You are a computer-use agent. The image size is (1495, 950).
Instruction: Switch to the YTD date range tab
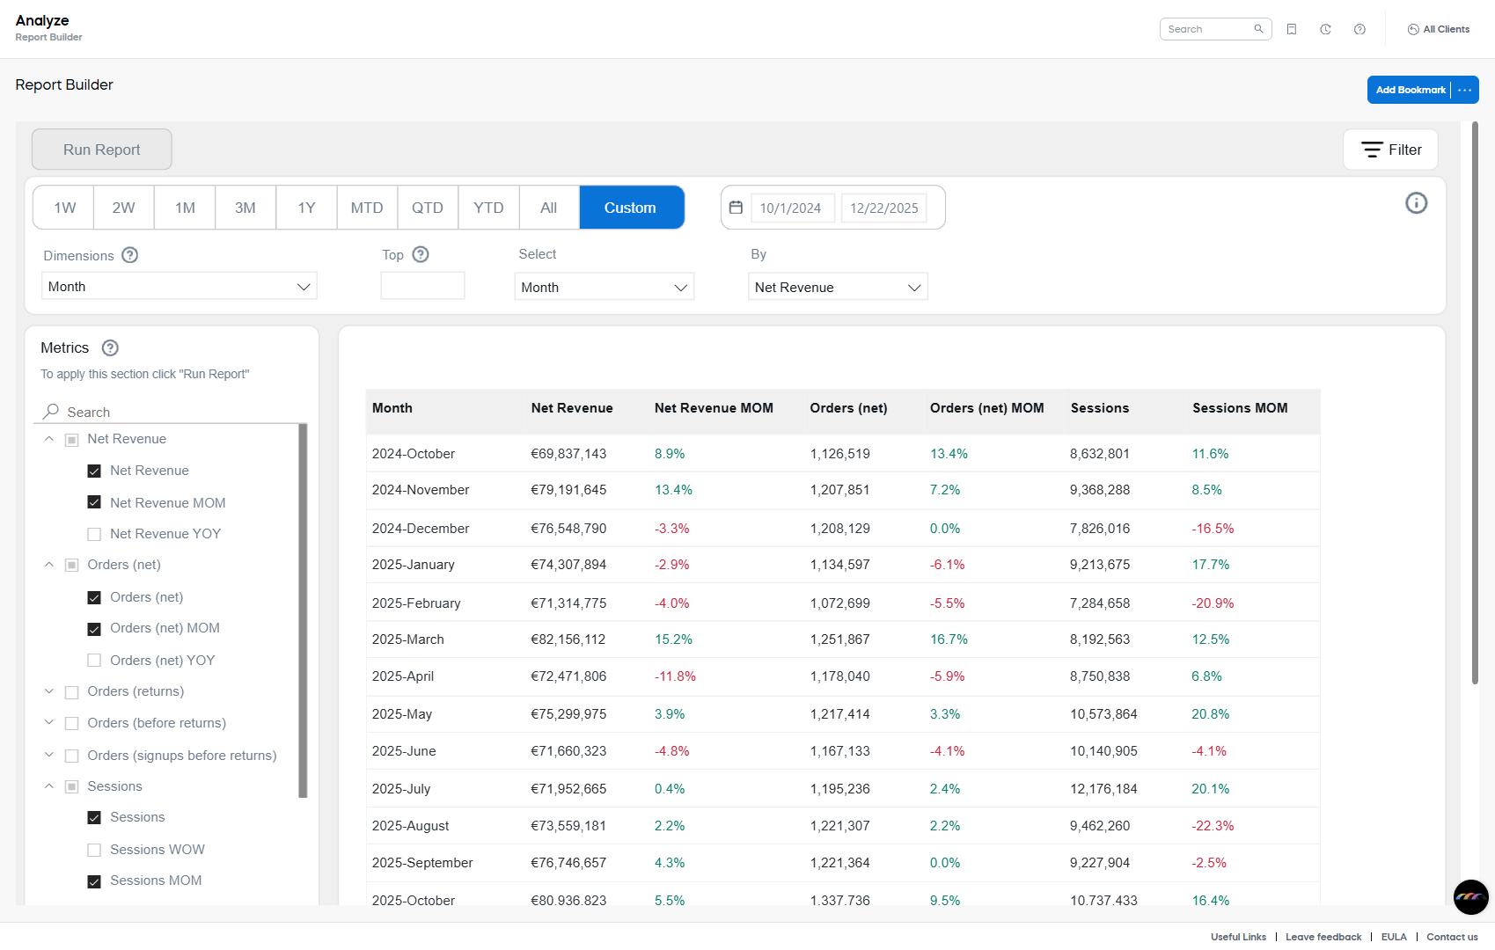(x=488, y=207)
